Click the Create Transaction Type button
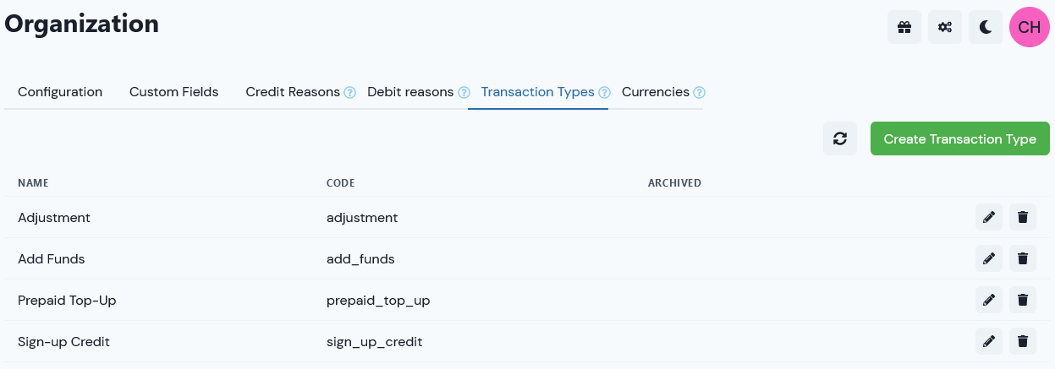 click(x=960, y=138)
